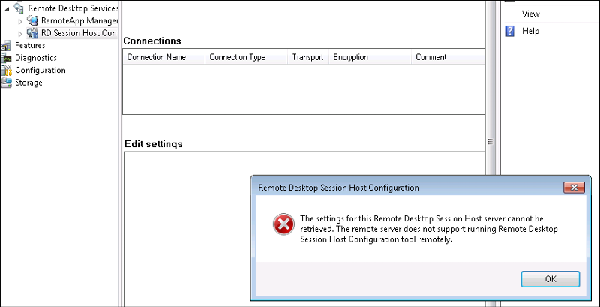Expand the RD Session Host Configuration node
The height and width of the screenshot is (307, 600).
[21, 34]
